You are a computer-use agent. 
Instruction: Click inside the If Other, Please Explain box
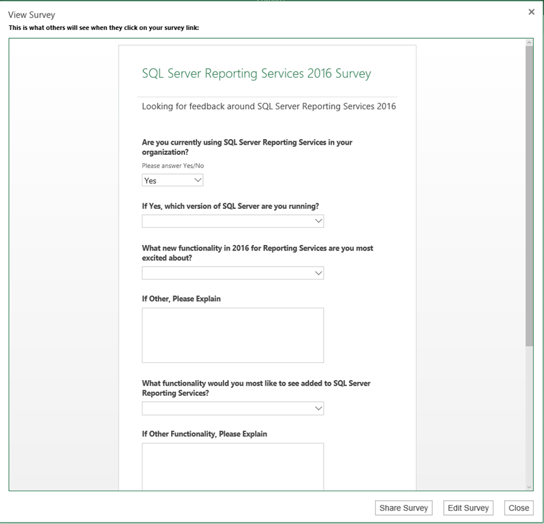232,335
